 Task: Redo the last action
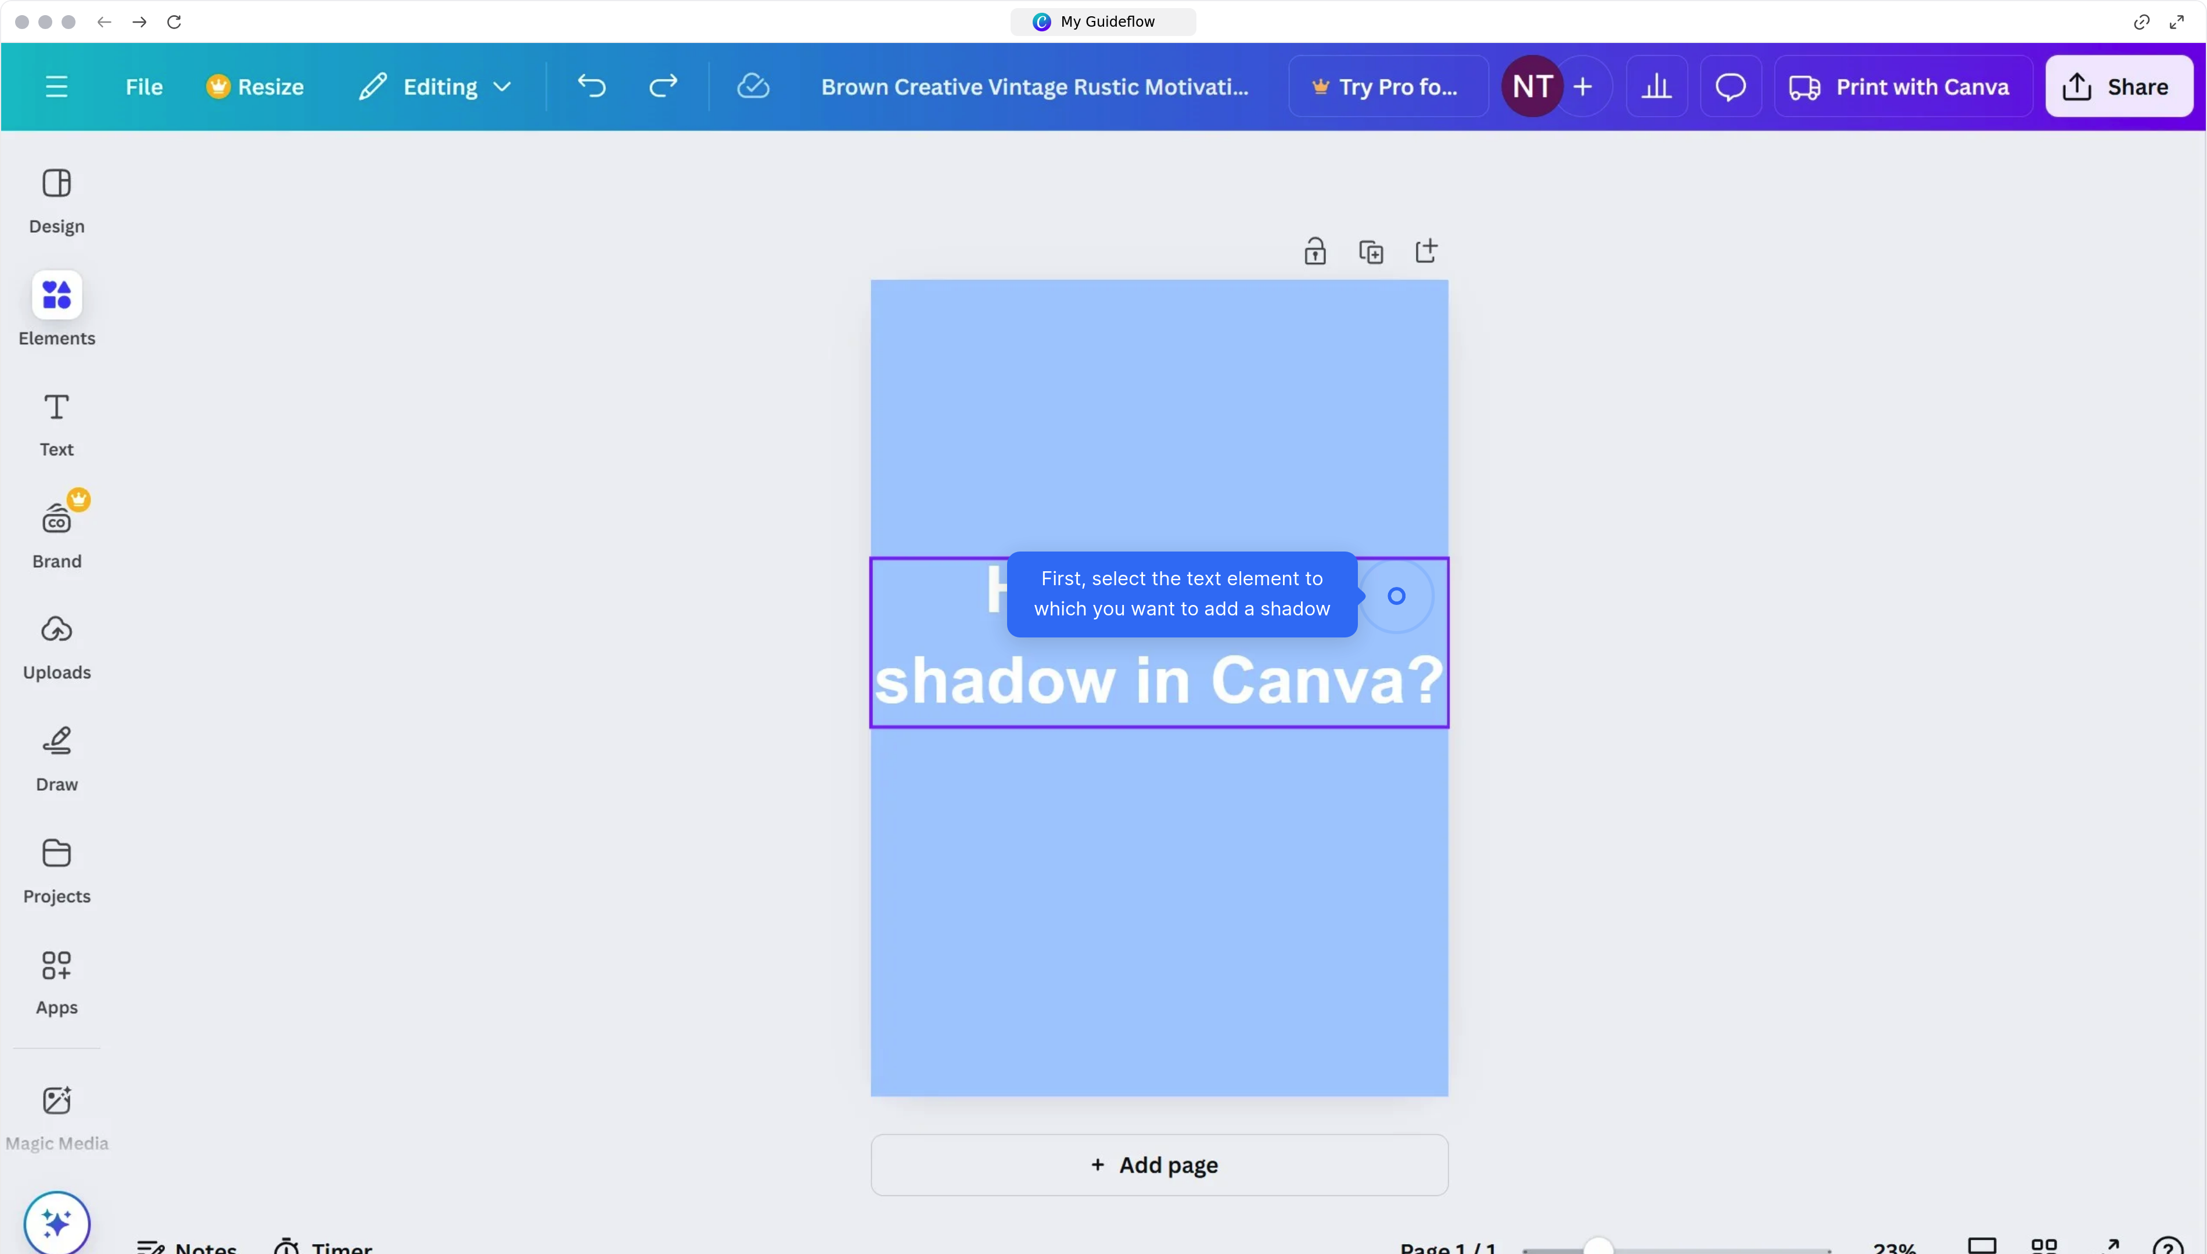(x=663, y=85)
